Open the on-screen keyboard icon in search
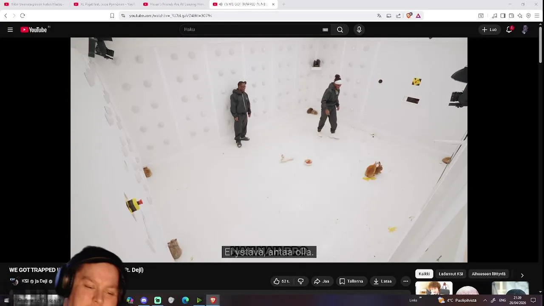This screenshot has width=544, height=306. [325, 30]
